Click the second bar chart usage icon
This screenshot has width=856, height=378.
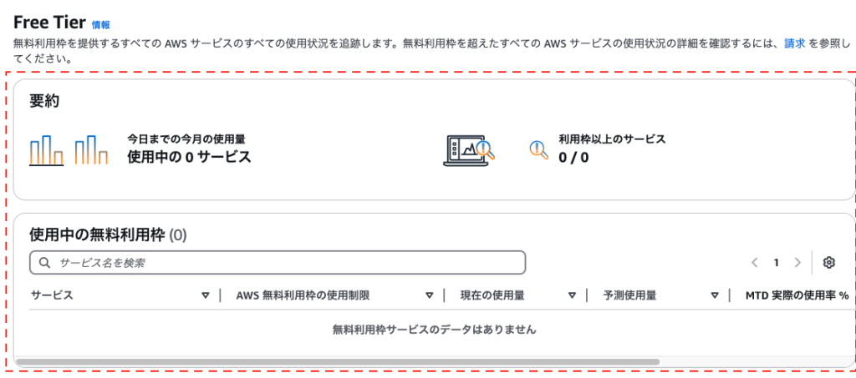(x=91, y=150)
